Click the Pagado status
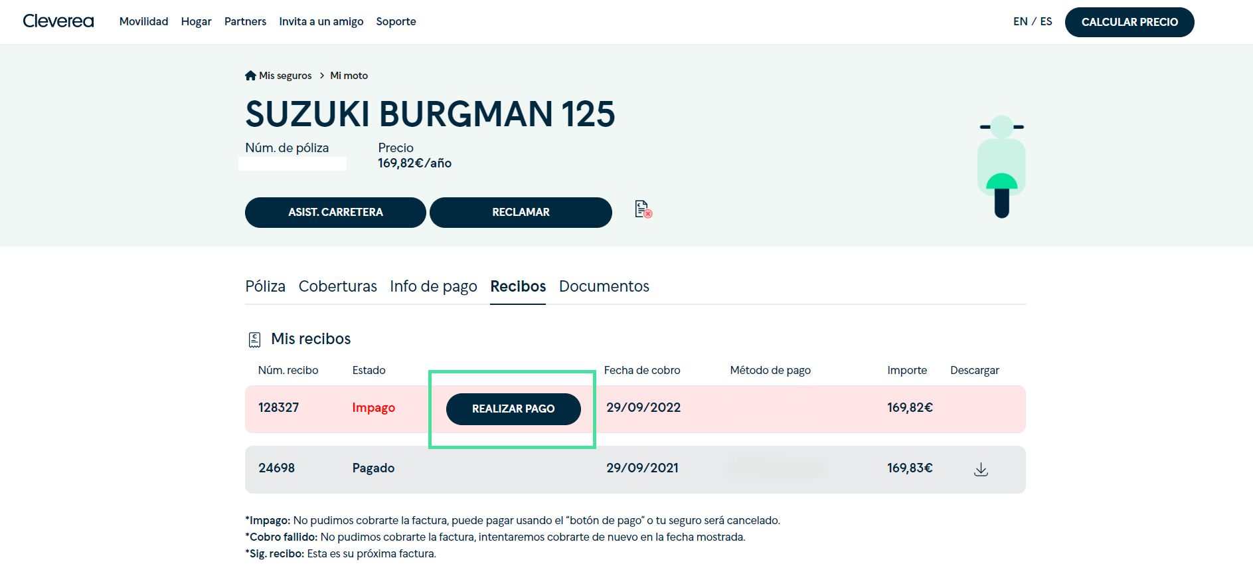 click(373, 468)
